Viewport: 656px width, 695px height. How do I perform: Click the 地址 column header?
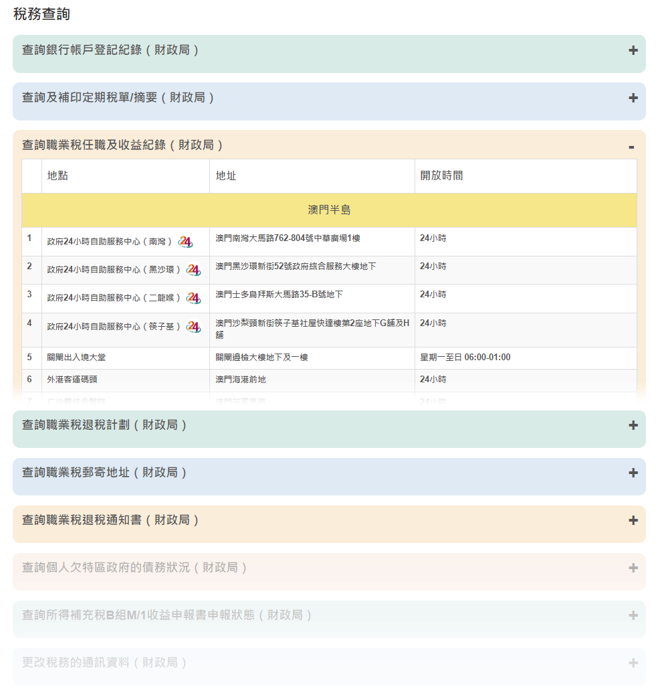tap(226, 176)
